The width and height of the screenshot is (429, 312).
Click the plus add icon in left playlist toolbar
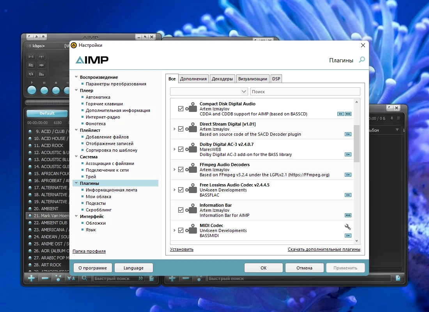[31, 278]
